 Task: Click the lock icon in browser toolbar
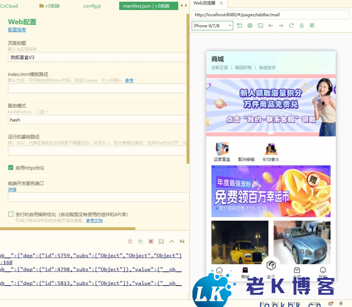click(302, 26)
